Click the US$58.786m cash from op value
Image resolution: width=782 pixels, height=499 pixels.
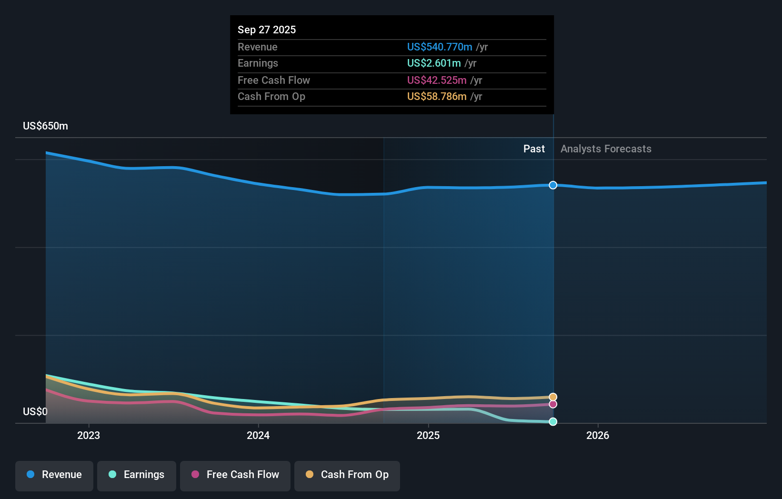tap(437, 96)
